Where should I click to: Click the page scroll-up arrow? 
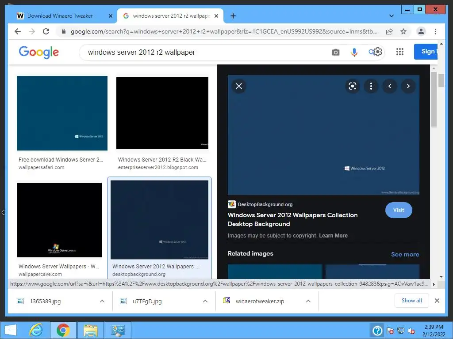(x=441, y=44)
